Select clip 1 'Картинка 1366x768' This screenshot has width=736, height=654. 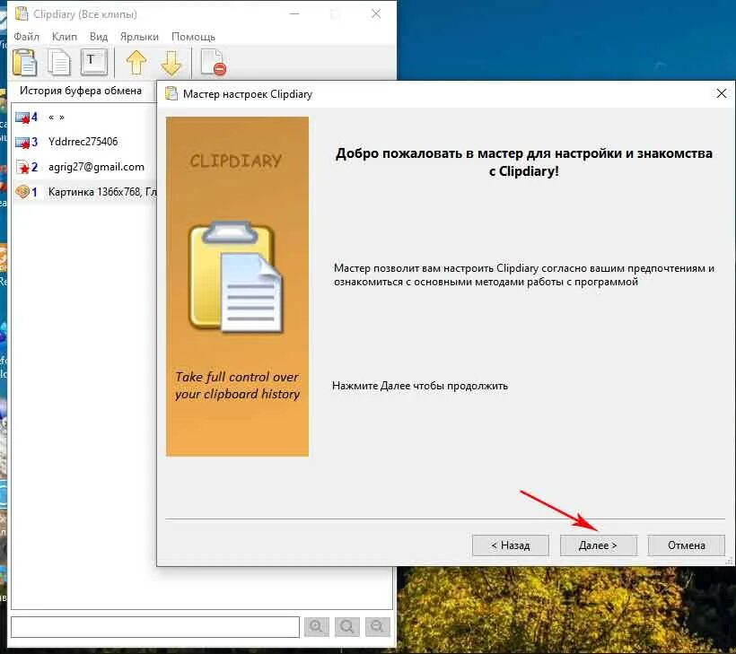(84, 192)
